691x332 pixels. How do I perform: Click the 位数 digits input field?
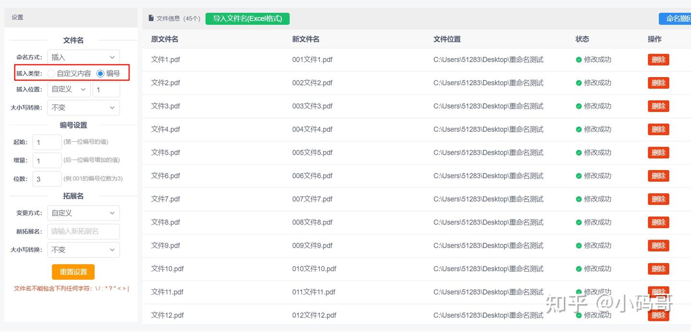[x=47, y=179]
